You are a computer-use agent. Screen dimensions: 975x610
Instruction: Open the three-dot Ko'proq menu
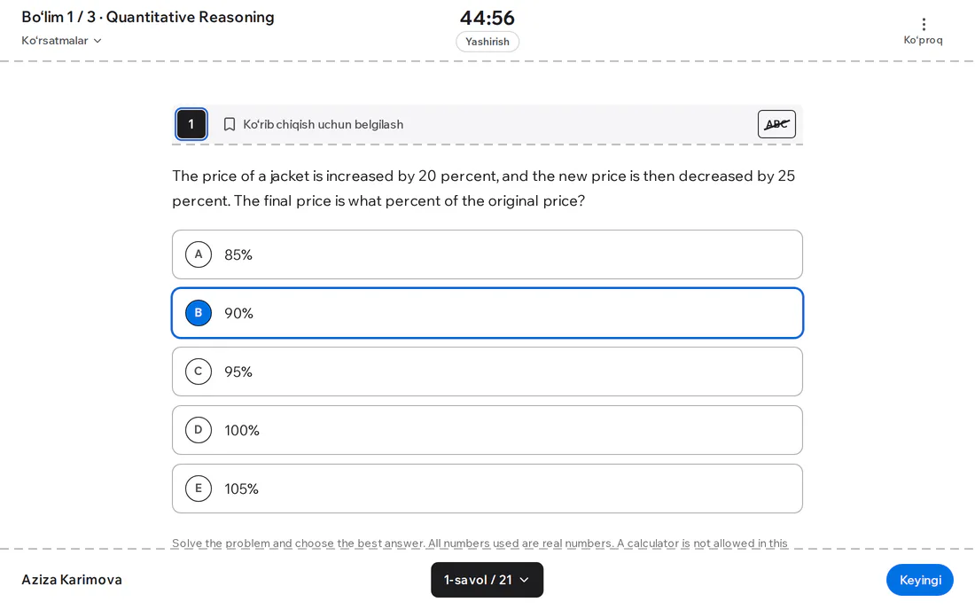924,24
